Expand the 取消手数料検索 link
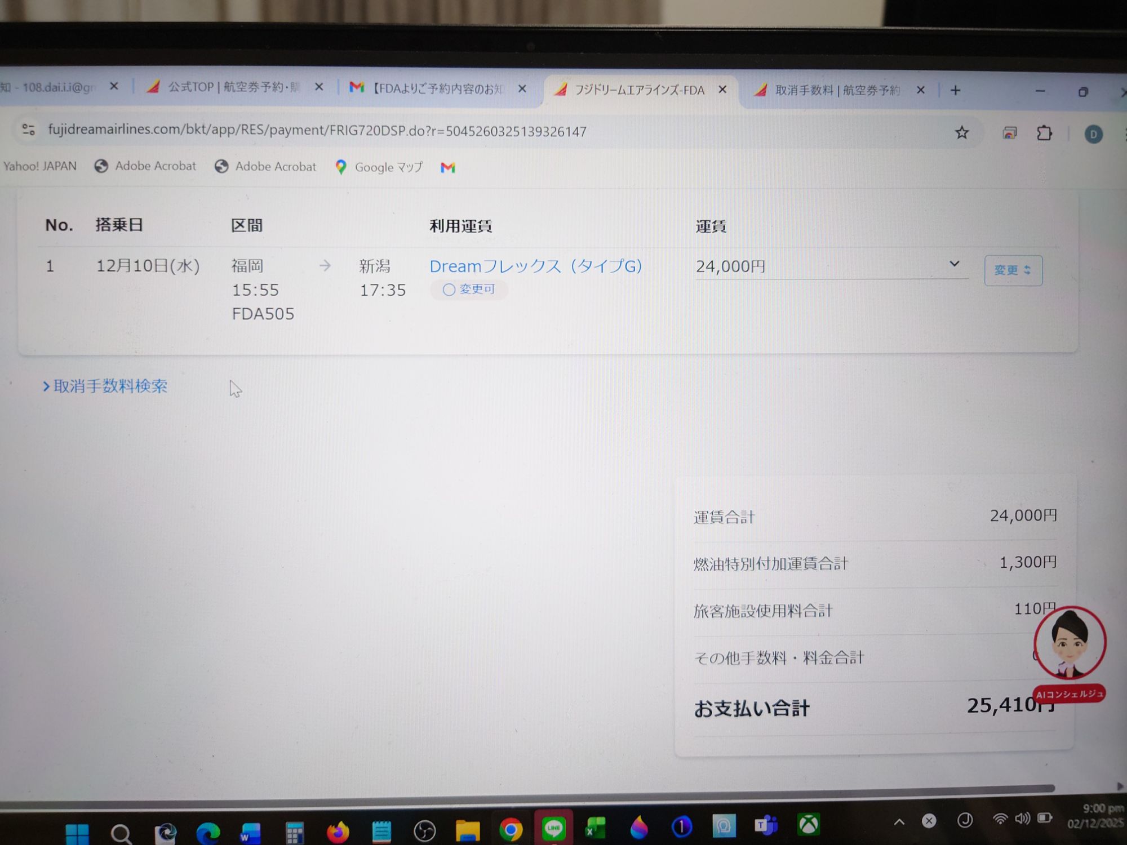Image resolution: width=1127 pixels, height=845 pixels. click(105, 386)
